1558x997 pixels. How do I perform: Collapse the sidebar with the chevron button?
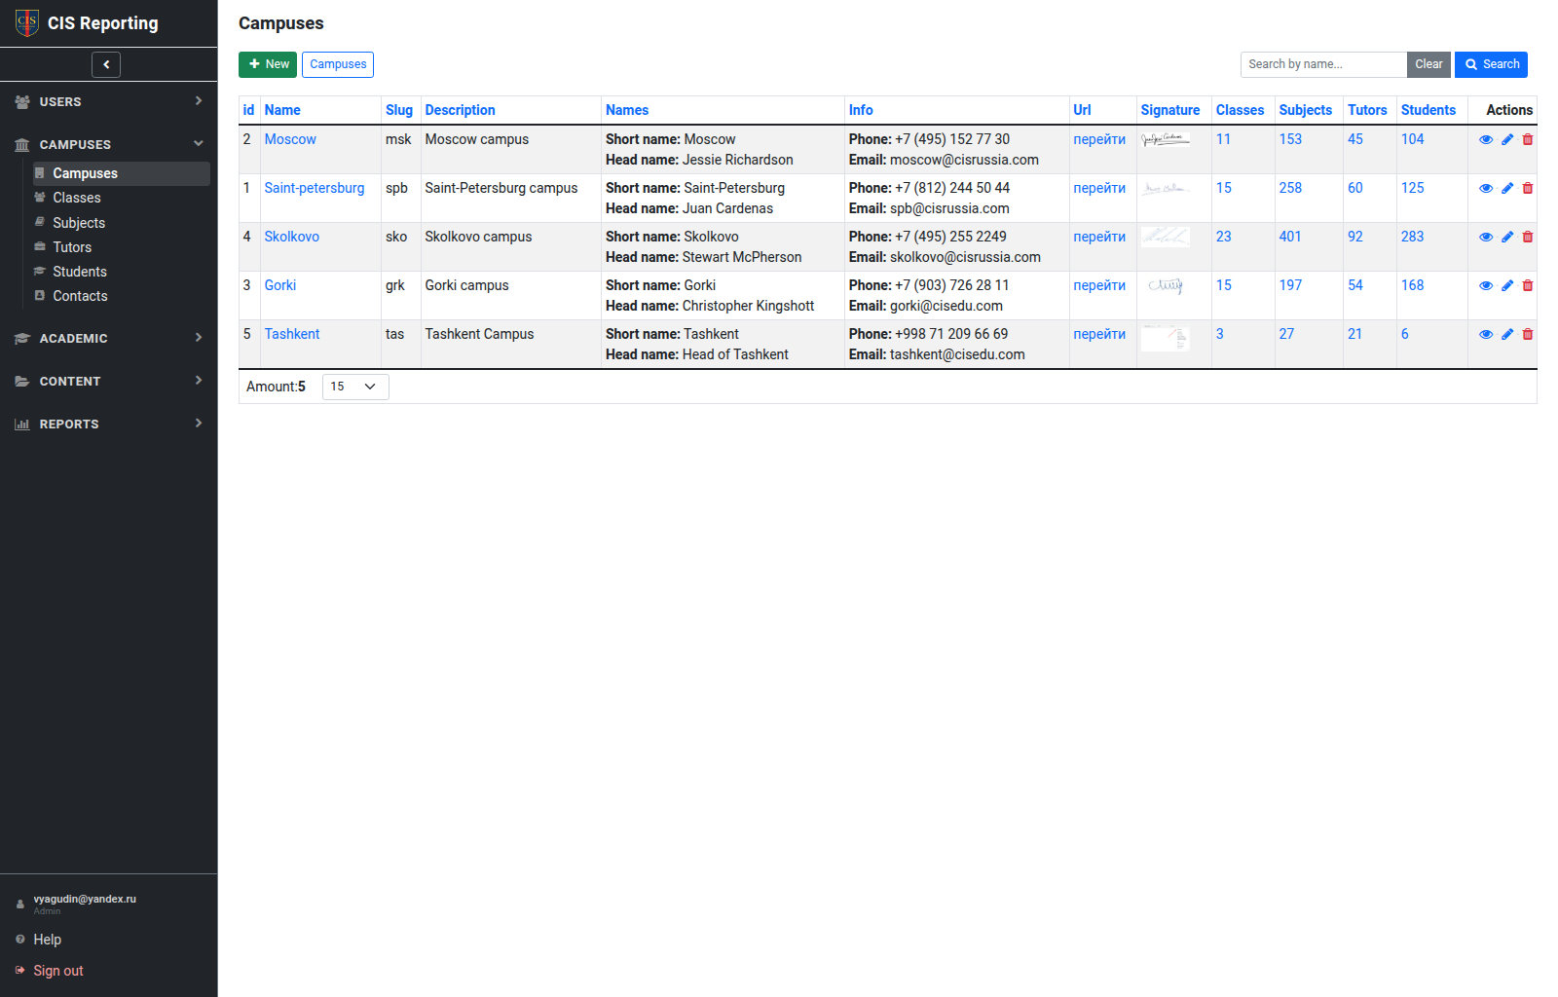tap(106, 64)
